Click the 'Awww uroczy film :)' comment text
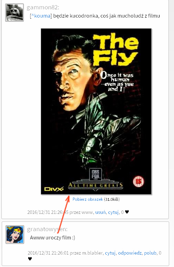The image size is (174, 267). pyautogui.click(x=52, y=238)
